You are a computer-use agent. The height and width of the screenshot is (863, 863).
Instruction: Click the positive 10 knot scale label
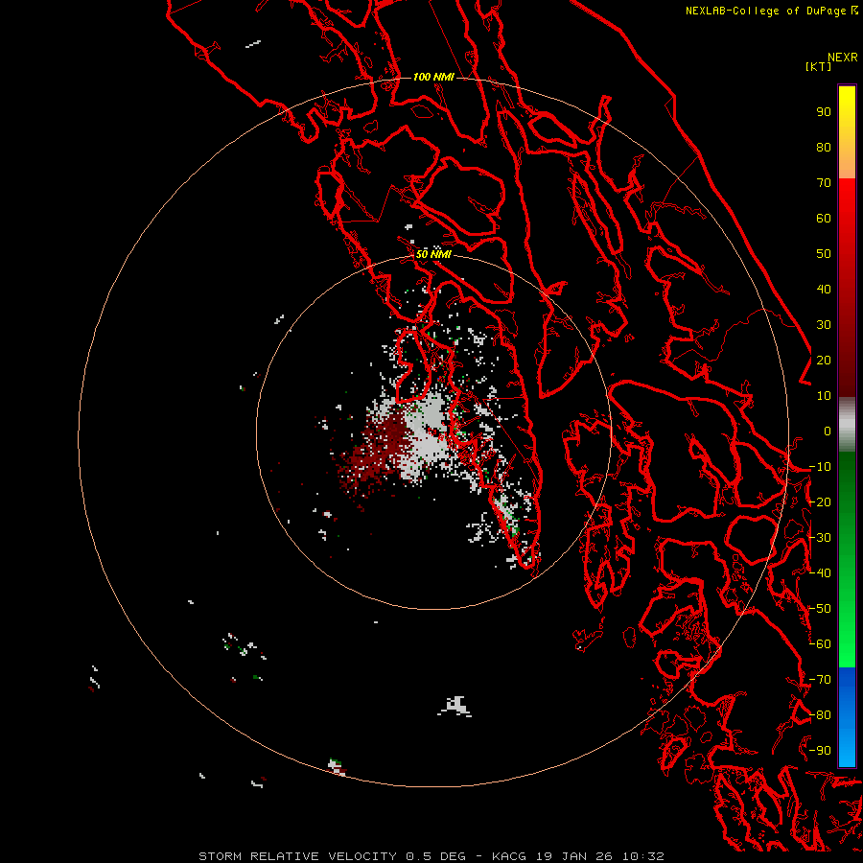click(x=824, y=396)
